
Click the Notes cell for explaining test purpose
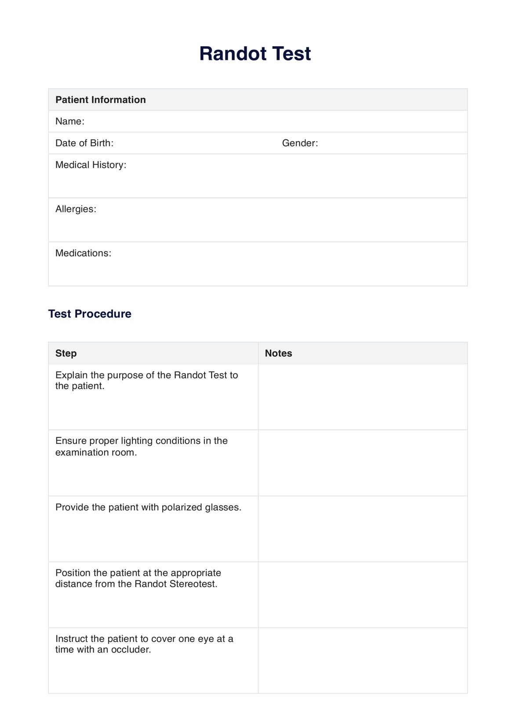click(363, 397)
